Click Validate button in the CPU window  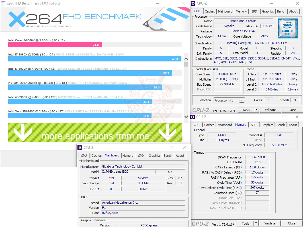270,110
